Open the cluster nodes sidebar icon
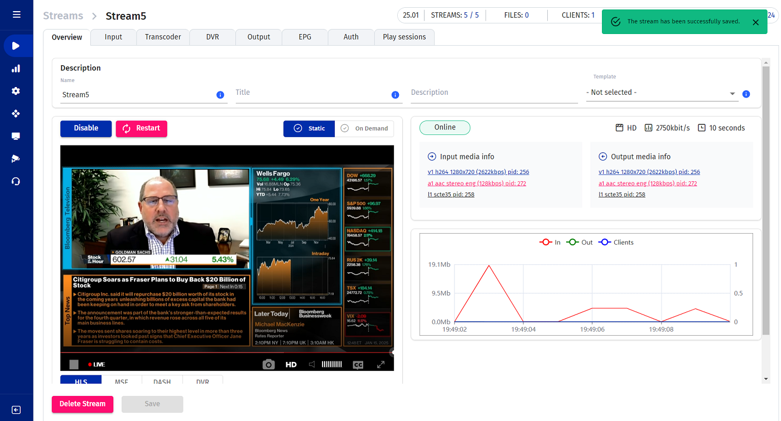 16,113
